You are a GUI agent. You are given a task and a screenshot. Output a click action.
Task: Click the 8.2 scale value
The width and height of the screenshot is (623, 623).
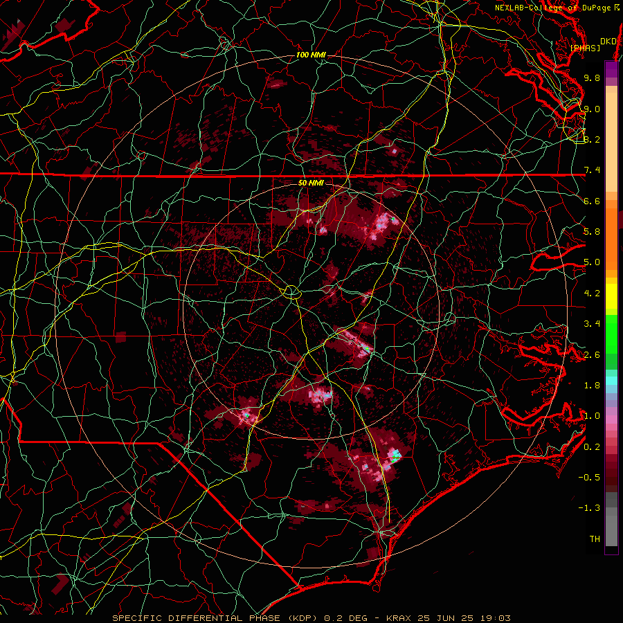(x=592, y=139)
